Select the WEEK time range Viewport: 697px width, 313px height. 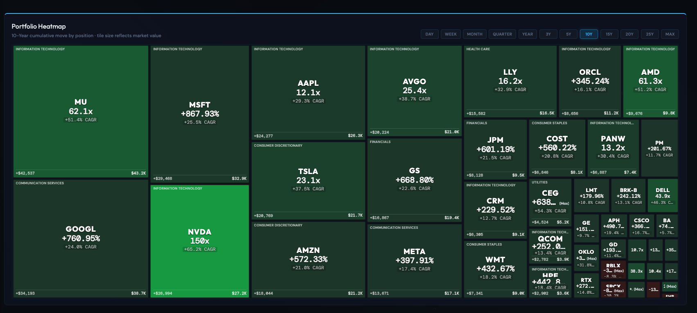pos(451,34)
